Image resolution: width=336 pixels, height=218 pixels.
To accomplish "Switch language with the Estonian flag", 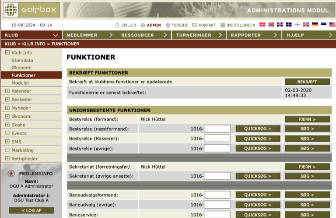I will (x=324, y=24).
